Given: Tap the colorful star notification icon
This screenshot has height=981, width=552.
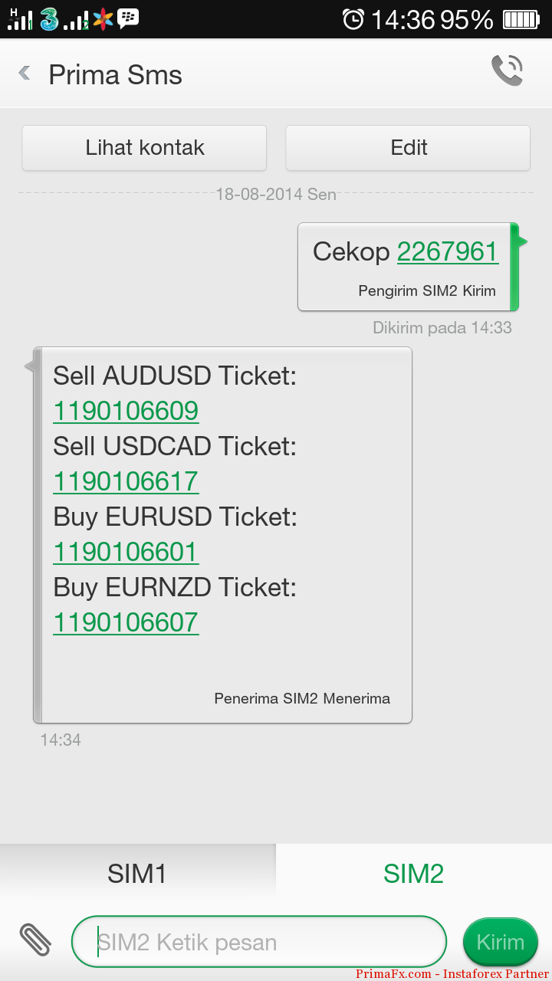Looking at the screenshot, I should [103, 19].
